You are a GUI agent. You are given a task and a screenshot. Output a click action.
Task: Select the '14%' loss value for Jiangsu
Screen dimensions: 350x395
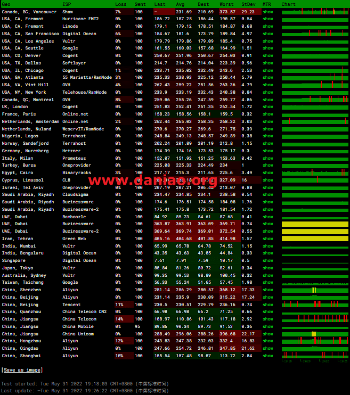pyautogui.click(x=119, y=319)
